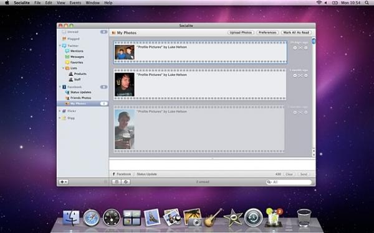Send the status update
The width and height of the screenshot is (374, 233).
click(304, 174)
